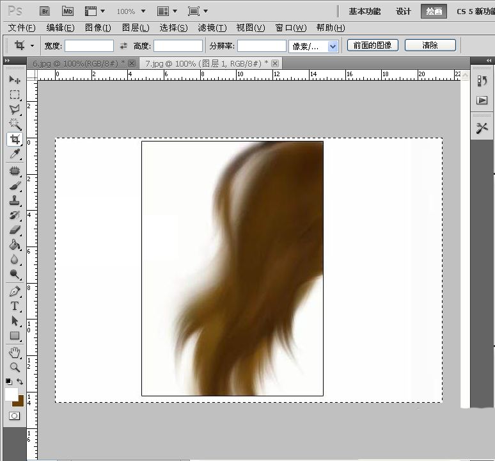Launch Adobe Bridge from top bar
Image resolution: width=495 pixels, height=461 pixels.
click(x=45, y=11)
